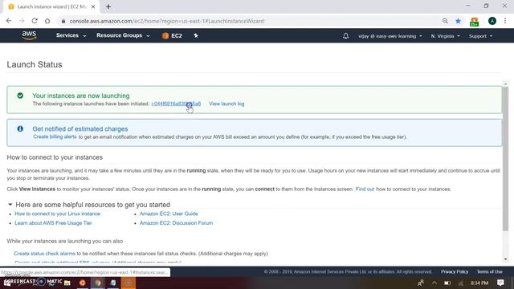Click the page scrollbar down arrow
The image size is (514, 289).
coord(505,259)
